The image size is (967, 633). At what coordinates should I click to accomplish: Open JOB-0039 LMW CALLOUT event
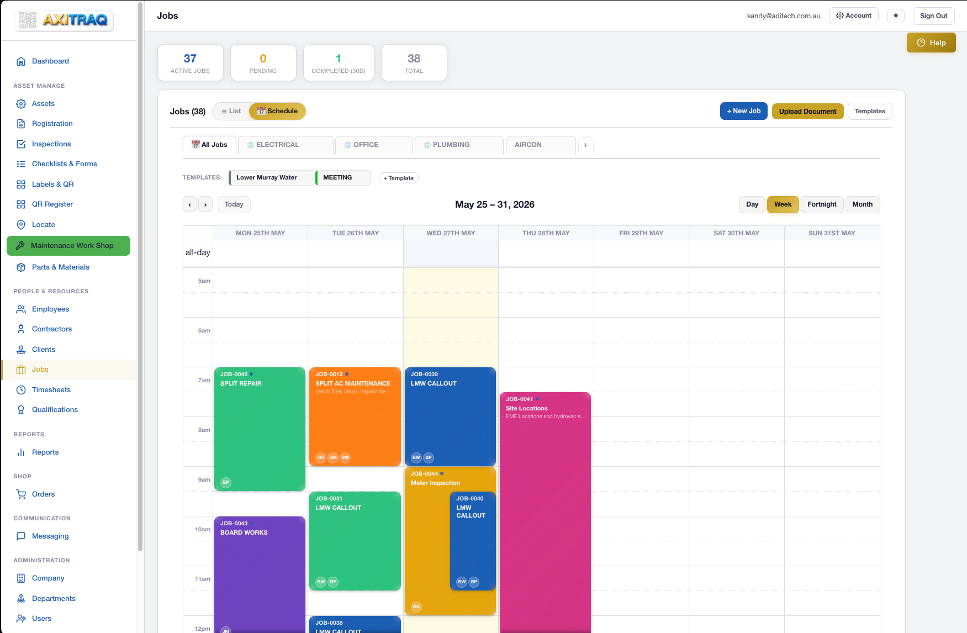coord(450,417)
